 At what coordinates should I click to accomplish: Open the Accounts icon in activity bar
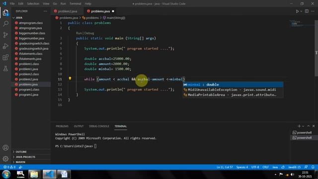click(5, 148)
